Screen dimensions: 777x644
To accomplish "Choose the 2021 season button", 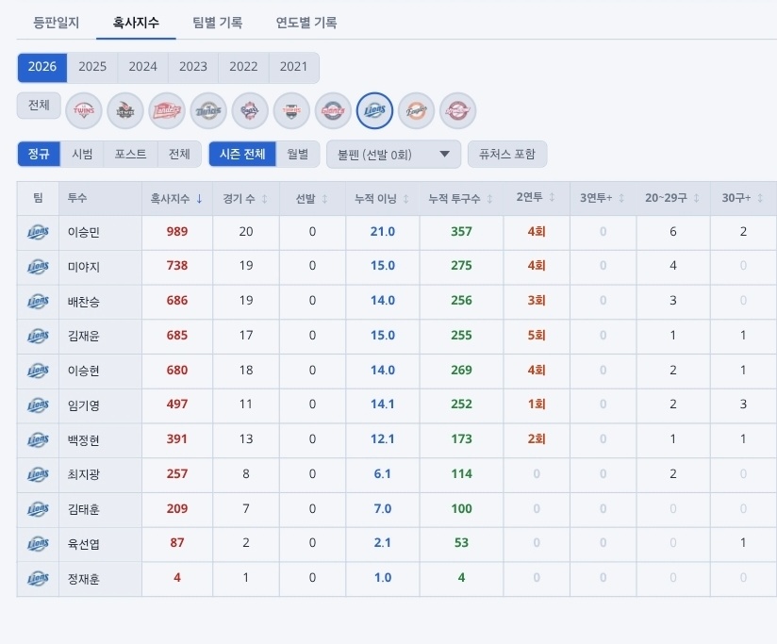I will click(294, 67).
